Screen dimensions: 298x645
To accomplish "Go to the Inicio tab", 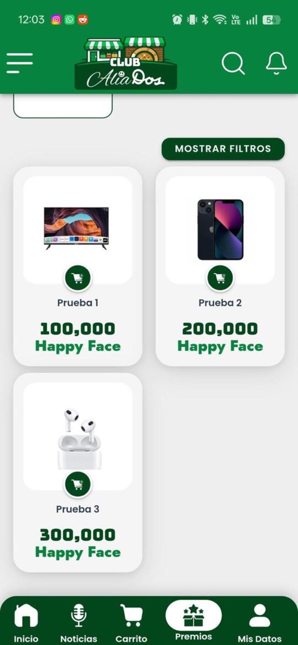I will (x=25, y=623).
